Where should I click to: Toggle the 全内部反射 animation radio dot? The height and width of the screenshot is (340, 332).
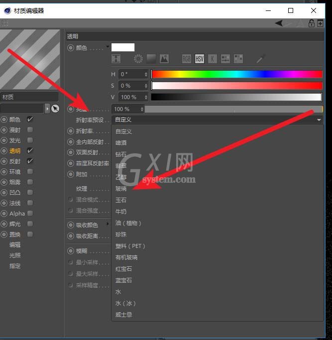pos(71,142)
